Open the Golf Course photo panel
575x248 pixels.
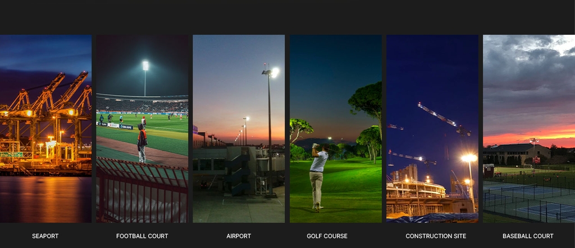[336, 129]
